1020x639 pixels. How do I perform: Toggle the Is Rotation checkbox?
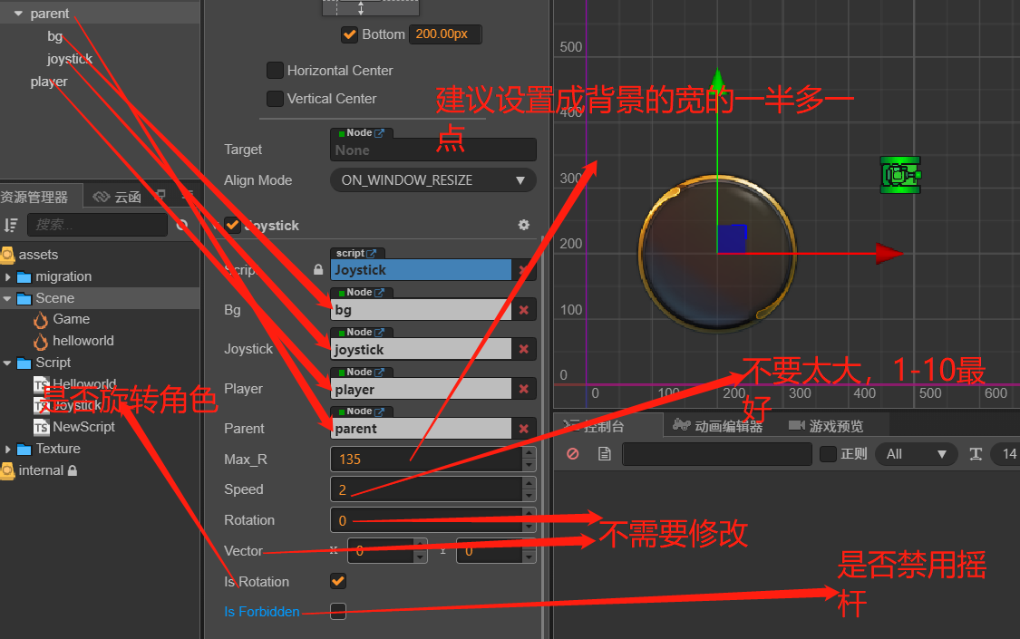(338, 581)
